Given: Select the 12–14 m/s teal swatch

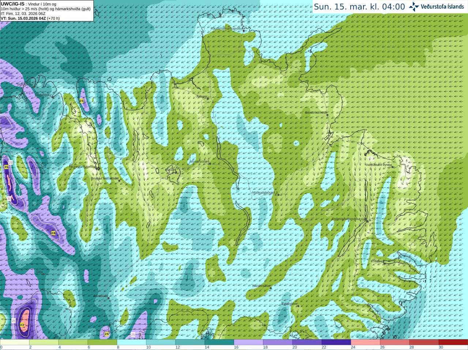Looking at the screenshot, I should click(190, 342).
